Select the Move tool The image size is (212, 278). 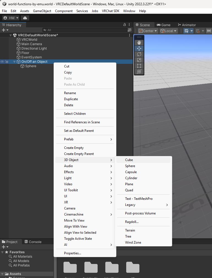[139, 48]
